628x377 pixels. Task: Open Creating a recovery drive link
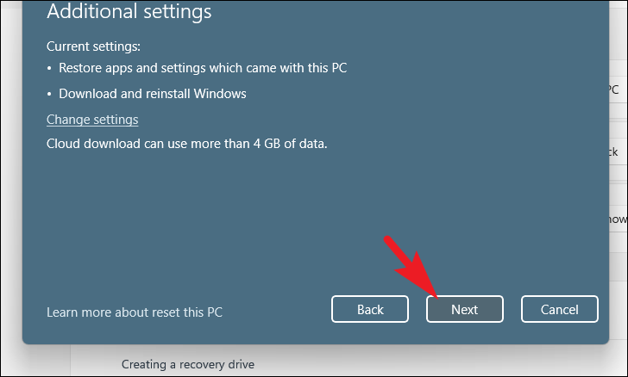tap(188, 364)
